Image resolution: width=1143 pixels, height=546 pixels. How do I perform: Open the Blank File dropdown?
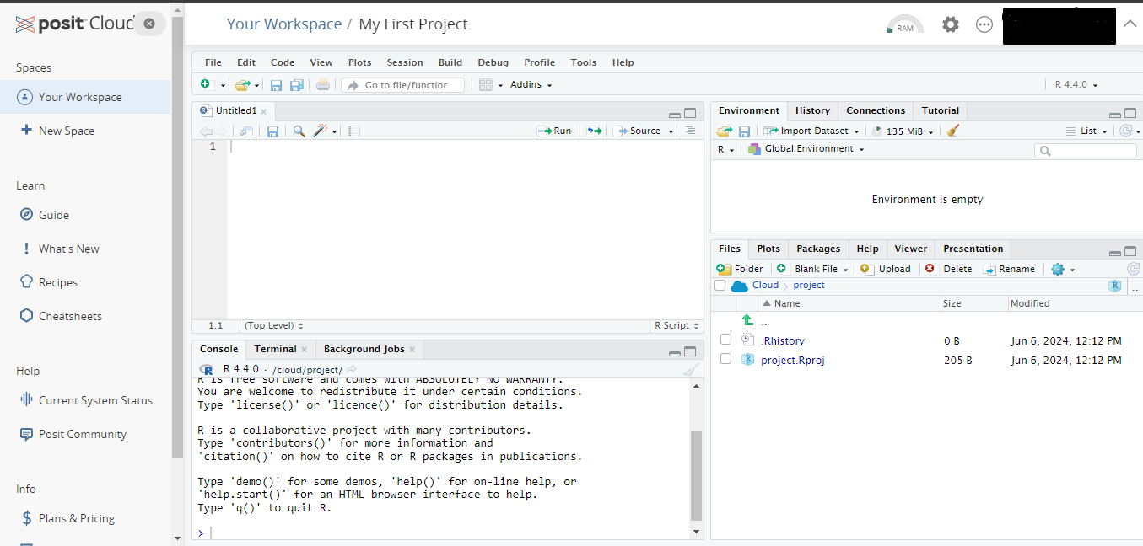coord(812,269)
